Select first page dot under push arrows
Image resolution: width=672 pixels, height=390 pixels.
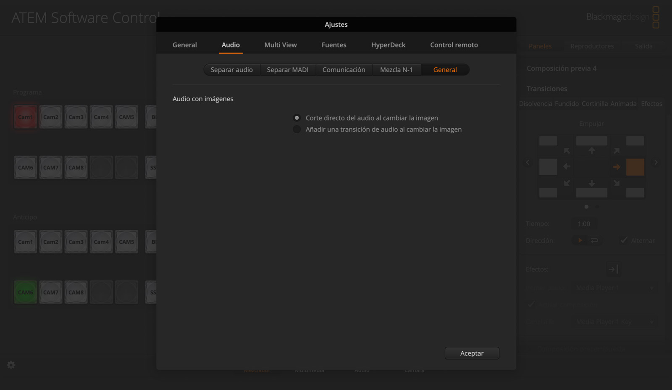pyautogui.click(x=586, y=207)
